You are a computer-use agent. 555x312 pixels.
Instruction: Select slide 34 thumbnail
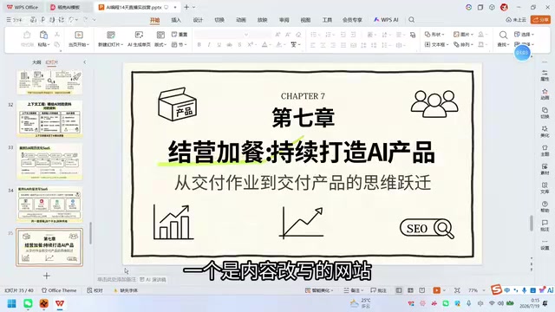coord(49,205)
